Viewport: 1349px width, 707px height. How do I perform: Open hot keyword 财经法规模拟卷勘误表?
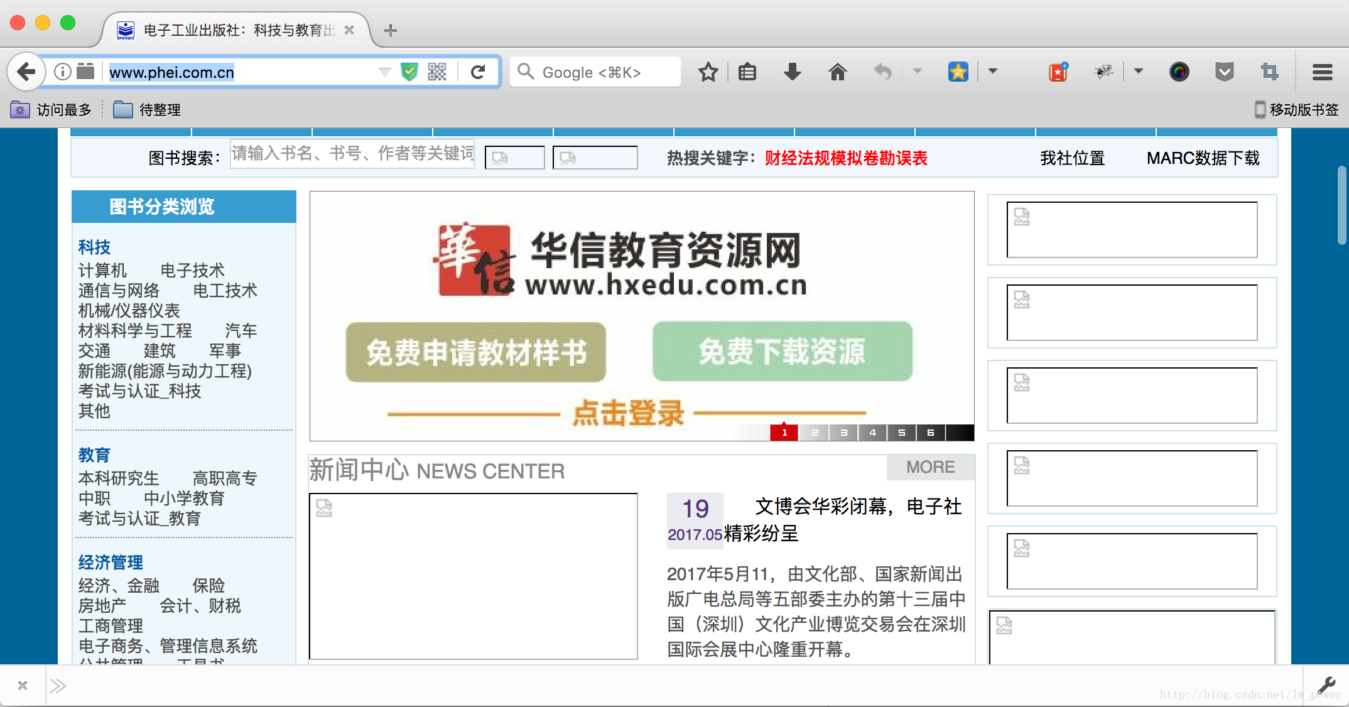click(x=846, y=158)
